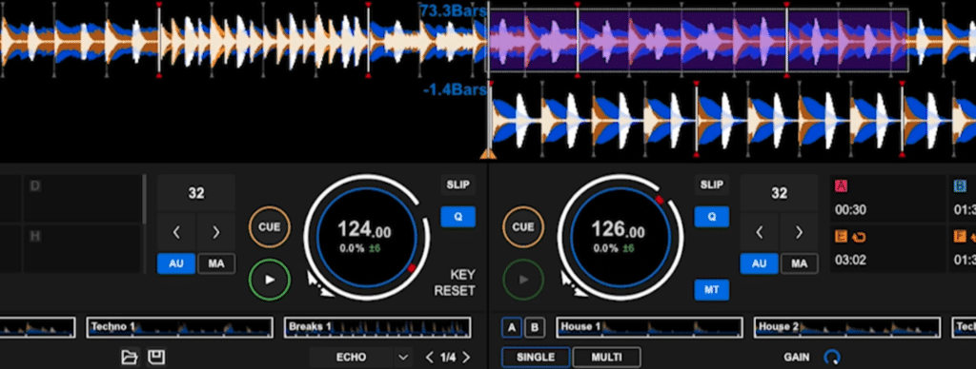Start playback on the 126 BPM deck
Image resolution: width=976 pixels, height=369 pixels.
coord(523,280)
